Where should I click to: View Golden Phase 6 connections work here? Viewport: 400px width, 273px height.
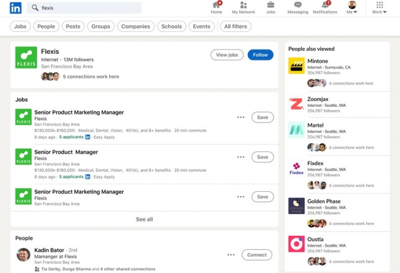point(351,224)
